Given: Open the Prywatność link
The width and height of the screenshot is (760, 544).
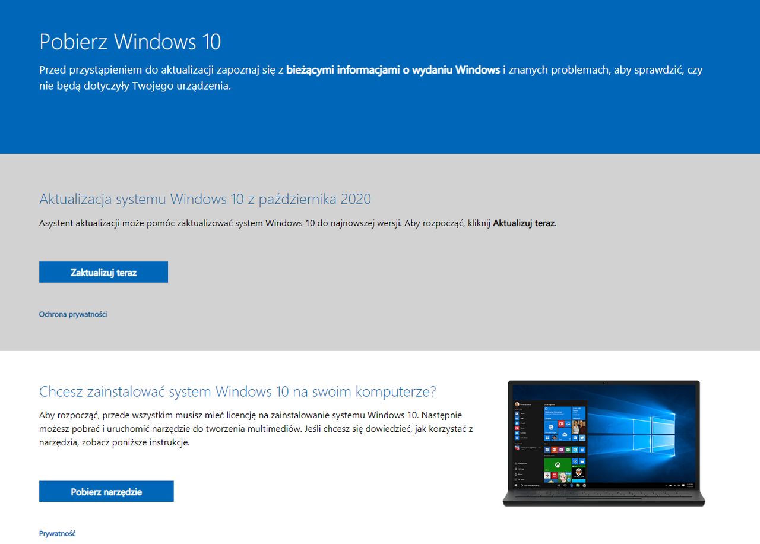Looking at the screenshot, I should coord(58,533).
